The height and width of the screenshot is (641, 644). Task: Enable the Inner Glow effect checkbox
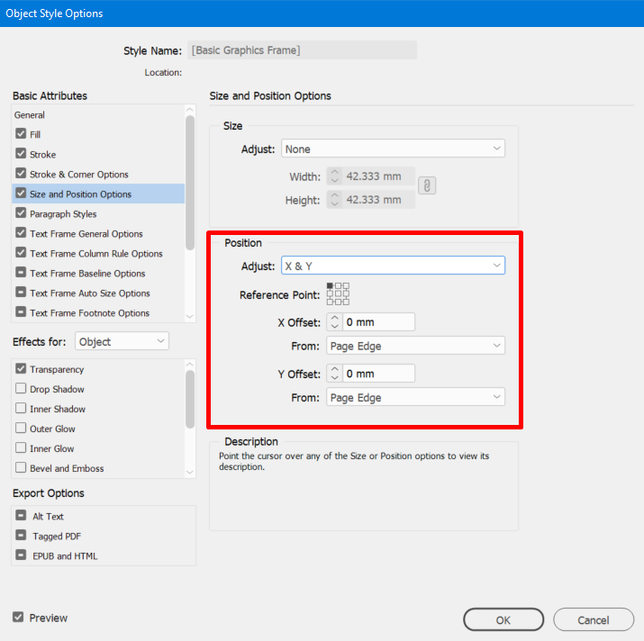pos(21,447)
